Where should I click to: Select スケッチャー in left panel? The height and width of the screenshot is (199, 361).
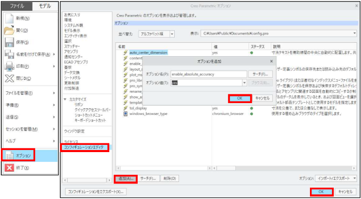click(72, 46)
